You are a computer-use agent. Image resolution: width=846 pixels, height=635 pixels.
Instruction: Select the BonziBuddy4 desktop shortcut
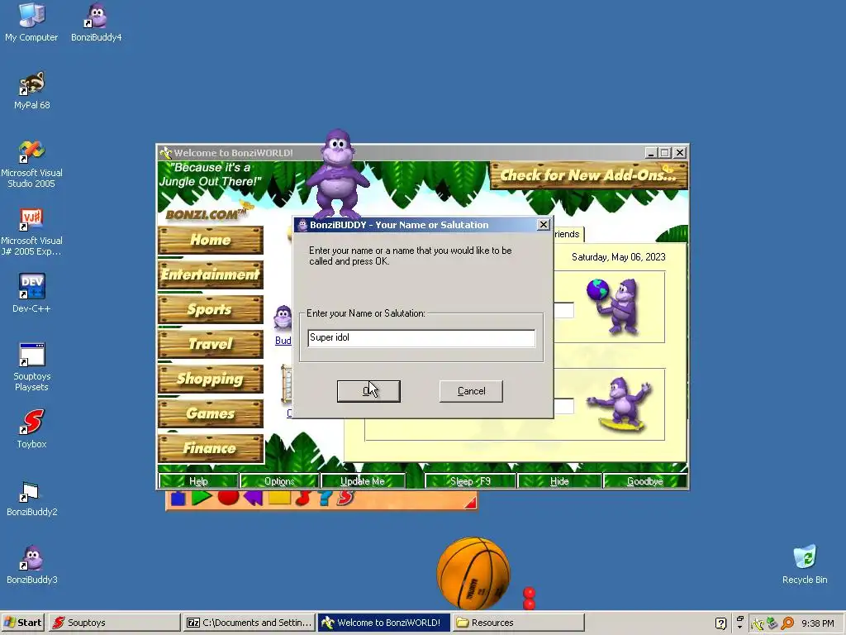pos(96,21)
